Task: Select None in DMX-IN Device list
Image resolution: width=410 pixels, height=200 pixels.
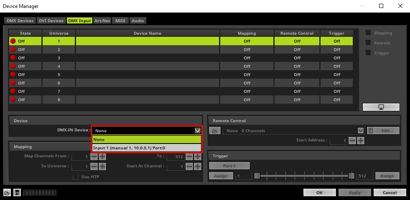Action: coord(147,139)
